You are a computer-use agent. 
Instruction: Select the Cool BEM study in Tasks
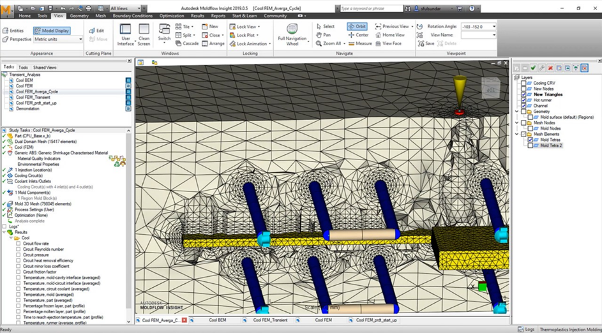pyautogui.click(x=24, y=80)
